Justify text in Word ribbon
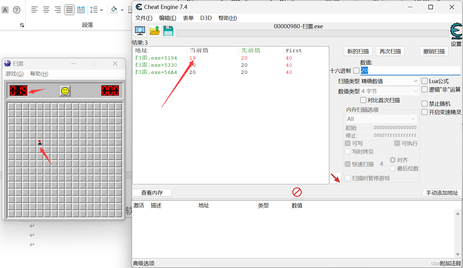 (69, 10)
